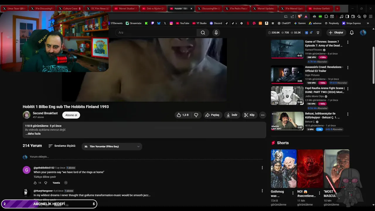Open the ChatGPT bookmark
Image resolution: width=375 pixels, height=211 pixels.
(x=284, y=23)
